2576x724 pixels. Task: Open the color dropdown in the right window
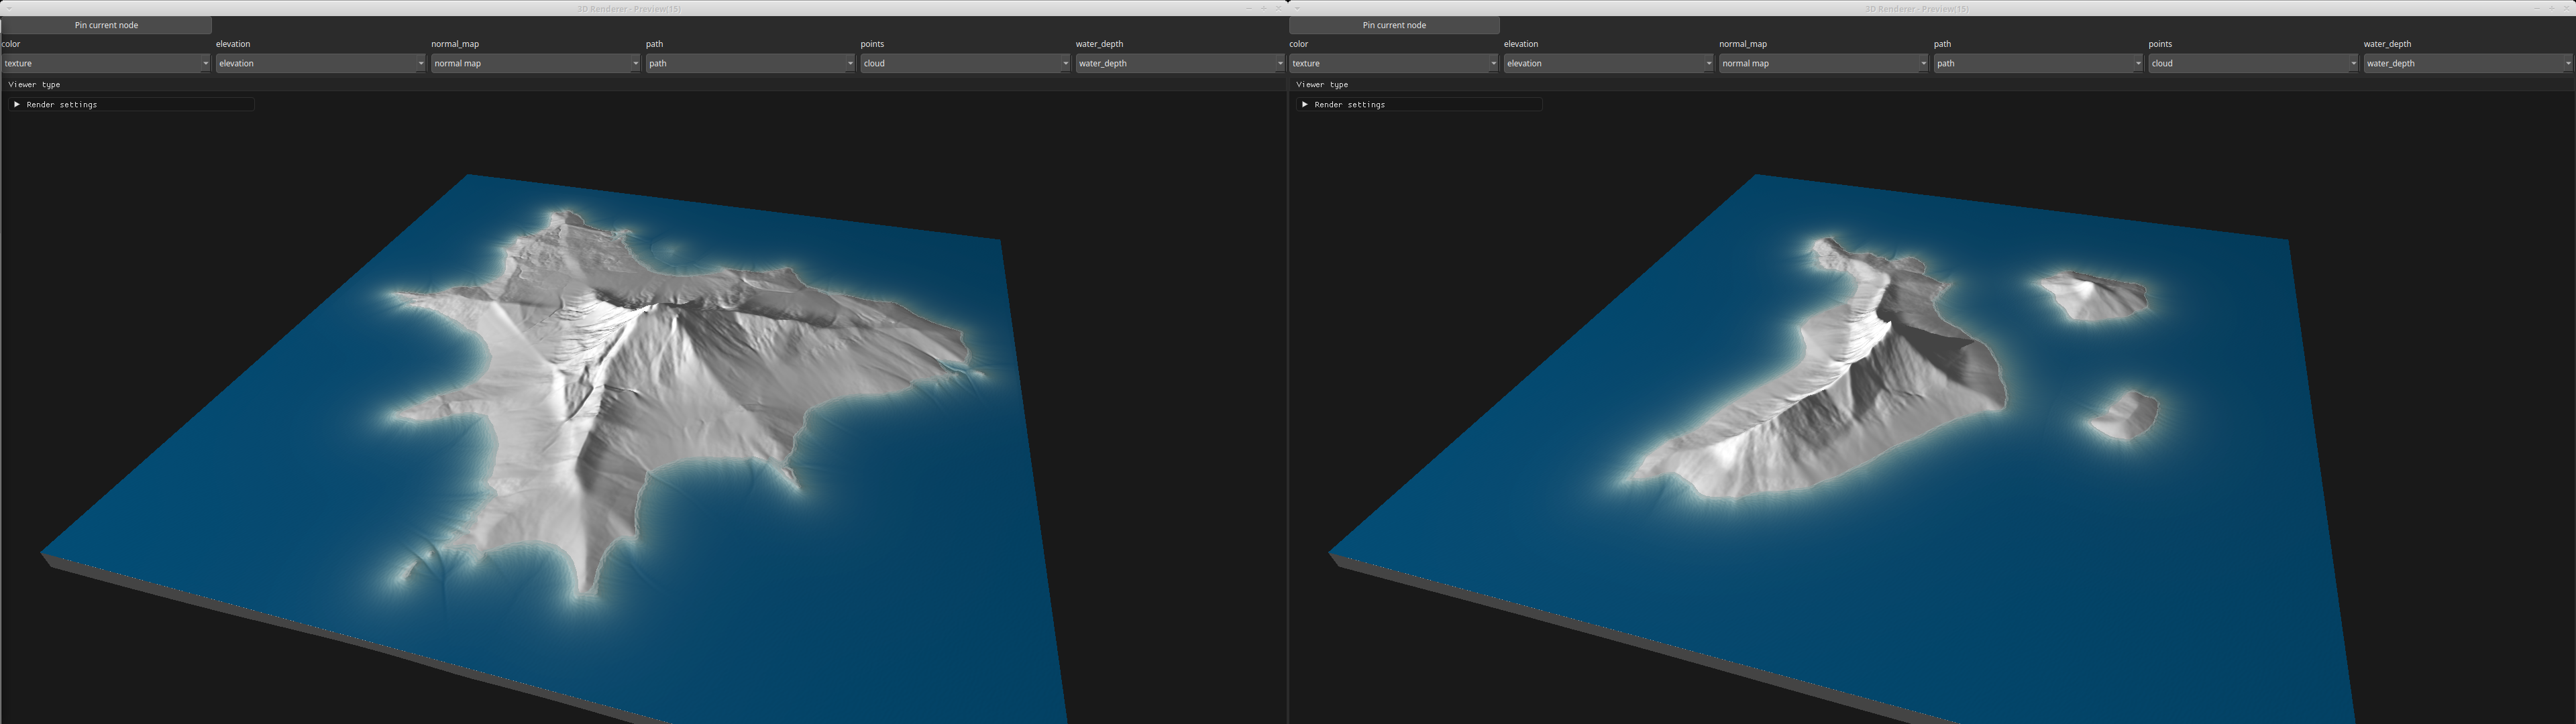click(1394, 63)
